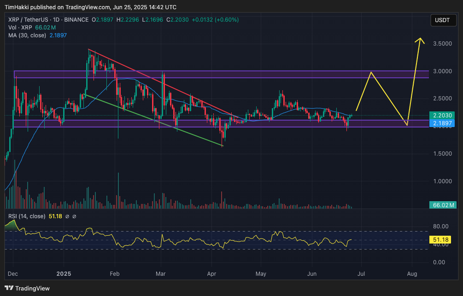Select the low price value L2.1696
Image resolution: width=463 pixels, height=296 pixels.
point(152,20)
